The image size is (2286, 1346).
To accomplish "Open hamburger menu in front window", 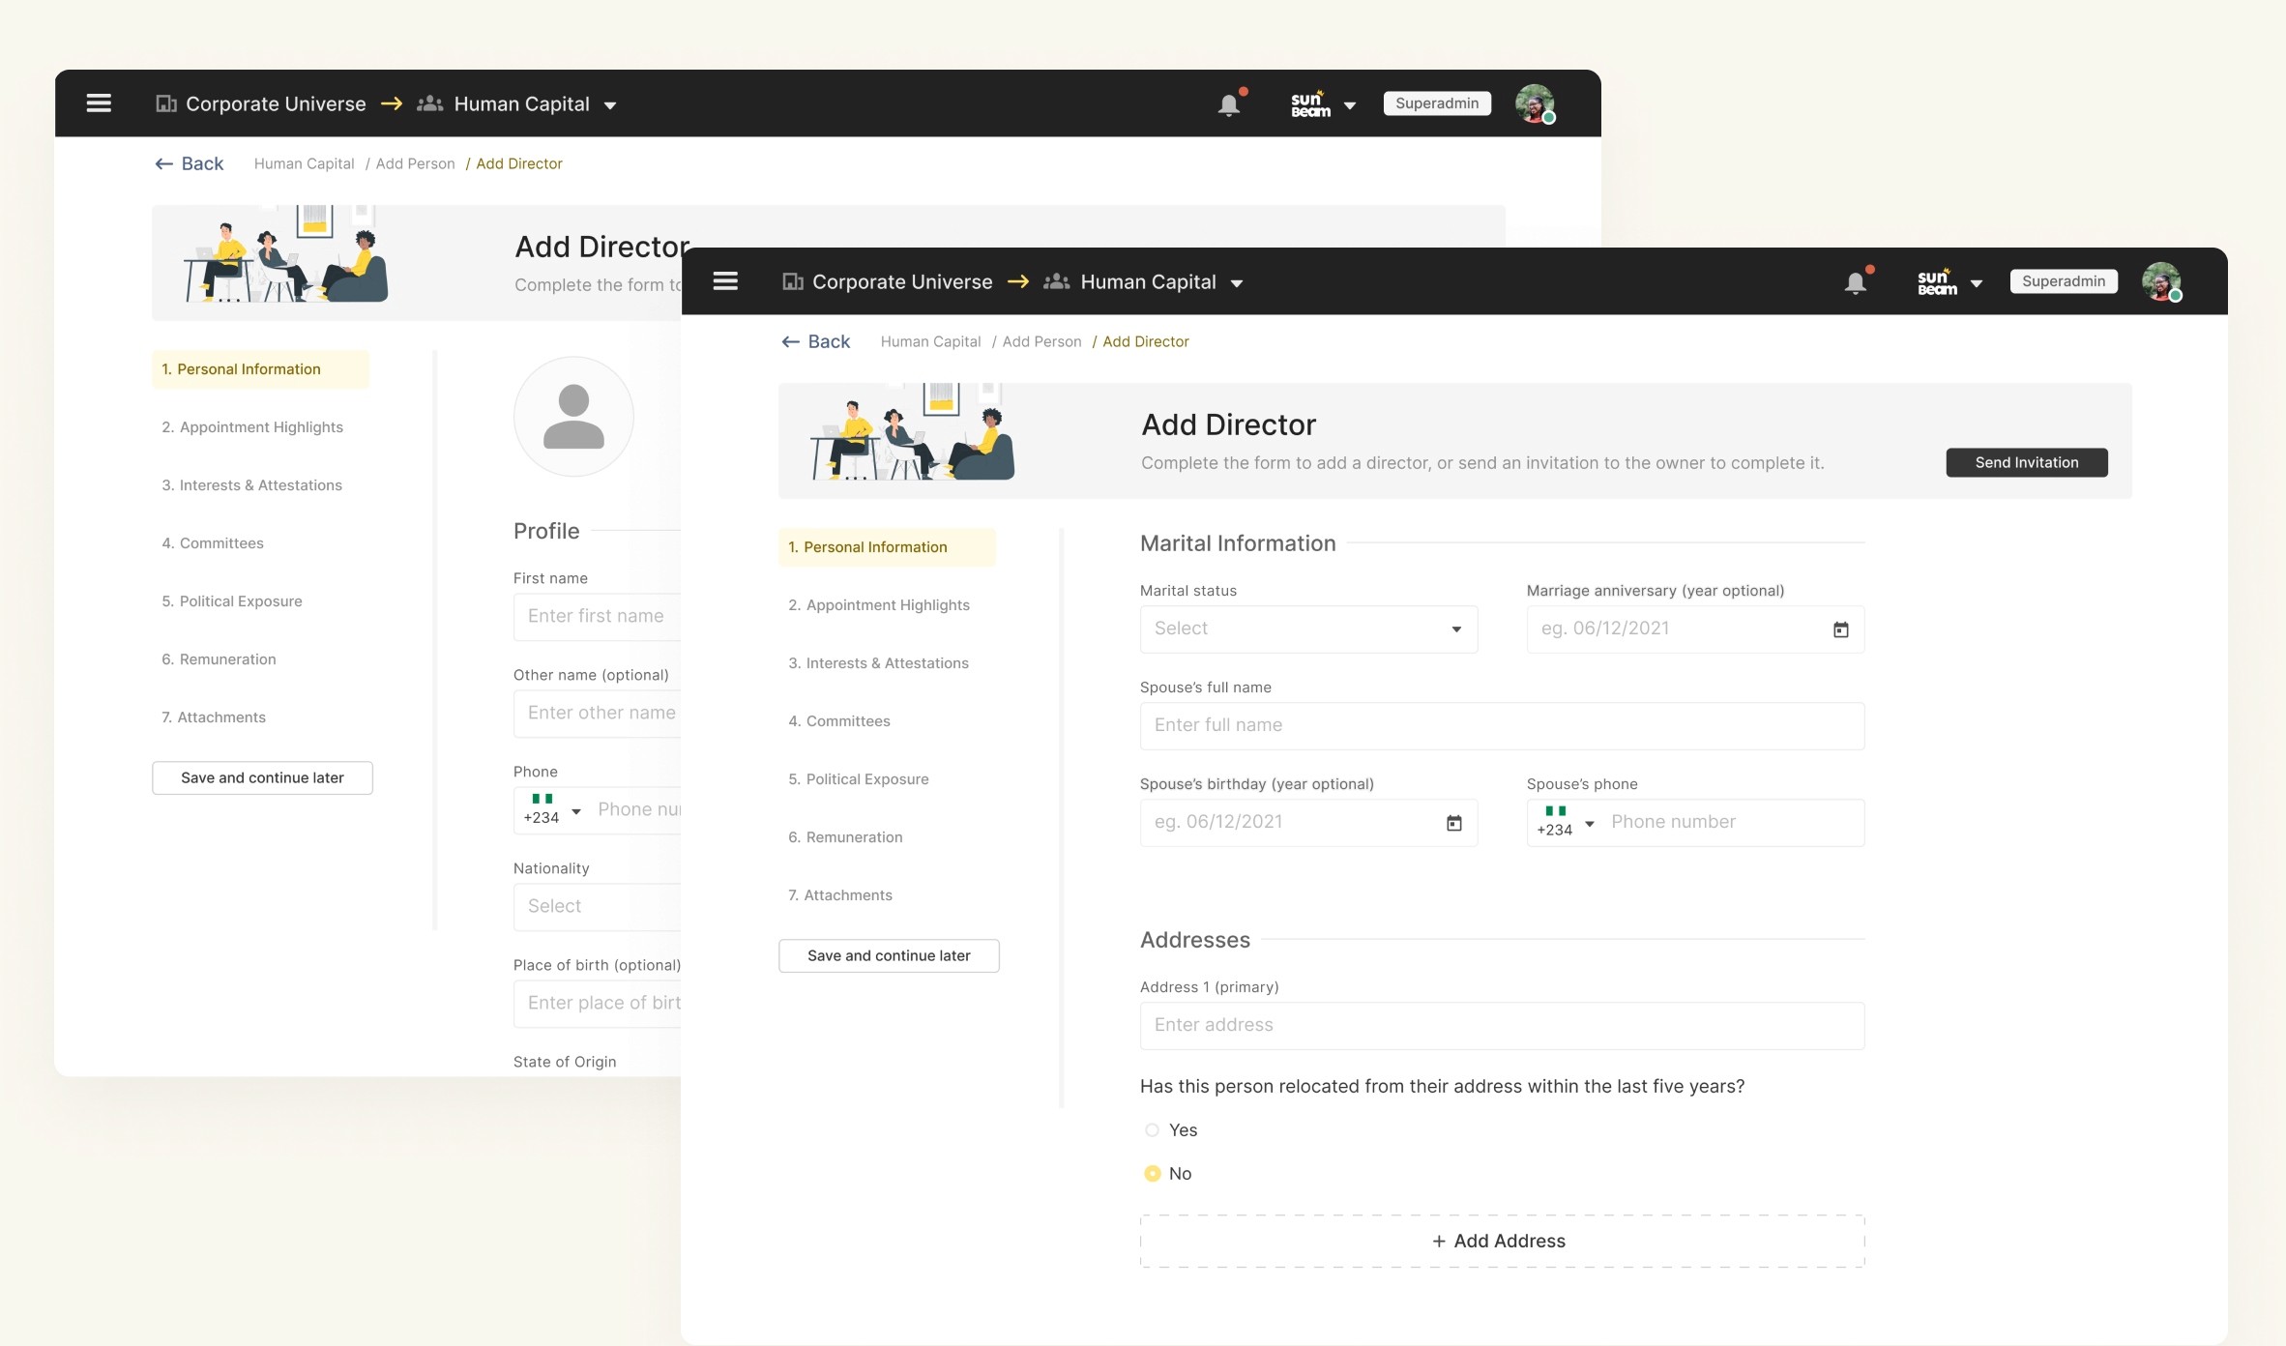I will [x=725, y=281].
